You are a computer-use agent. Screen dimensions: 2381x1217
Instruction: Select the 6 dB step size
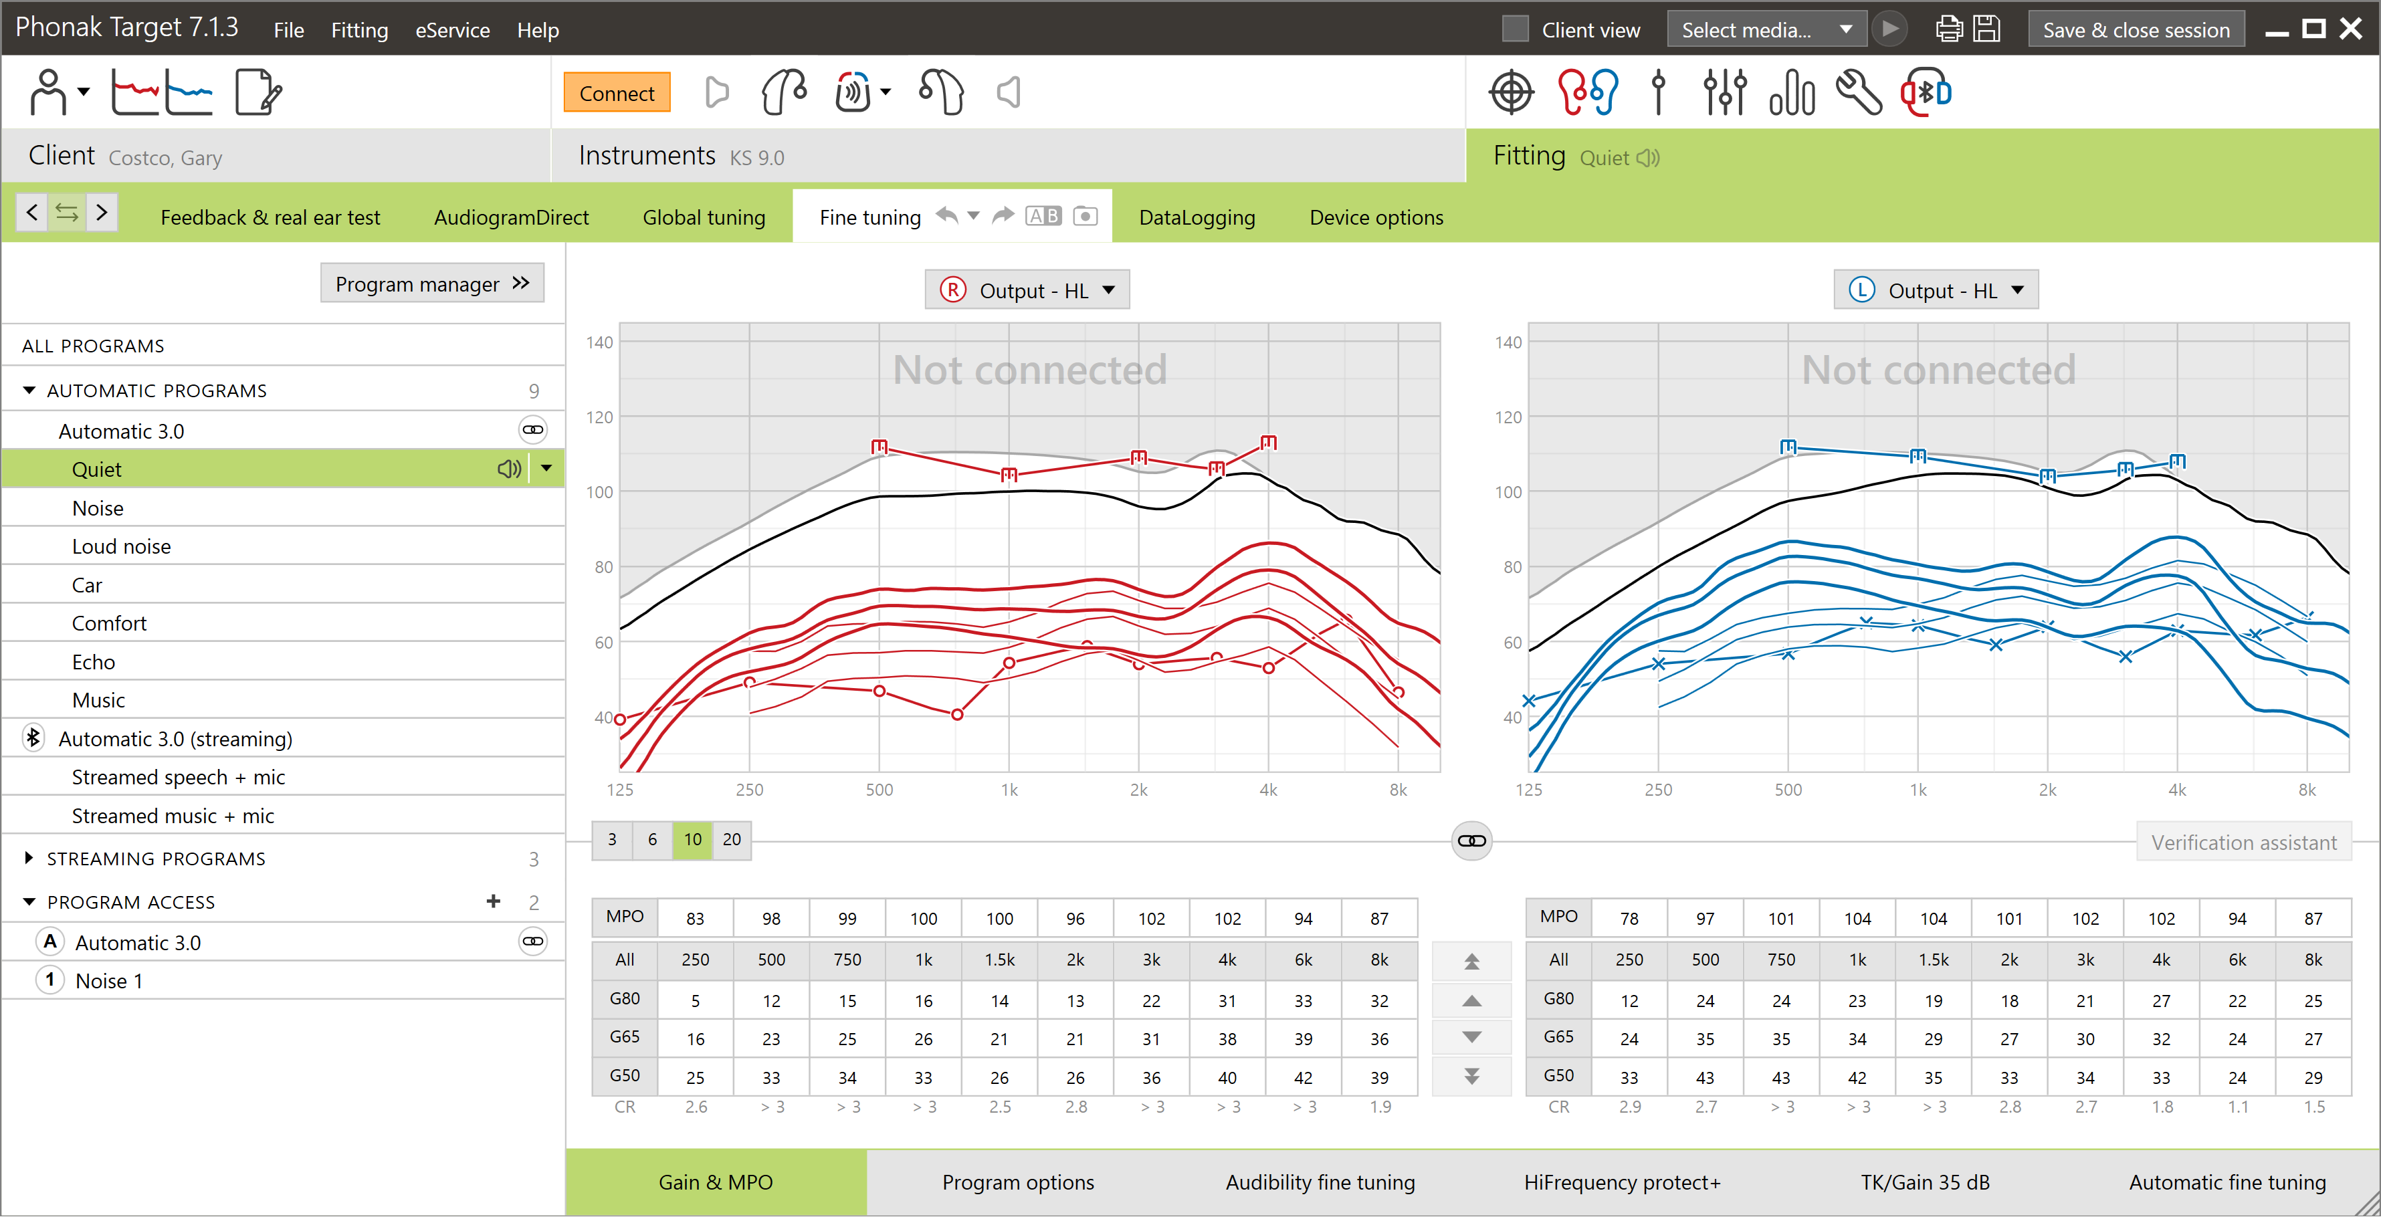coord(653,839)
